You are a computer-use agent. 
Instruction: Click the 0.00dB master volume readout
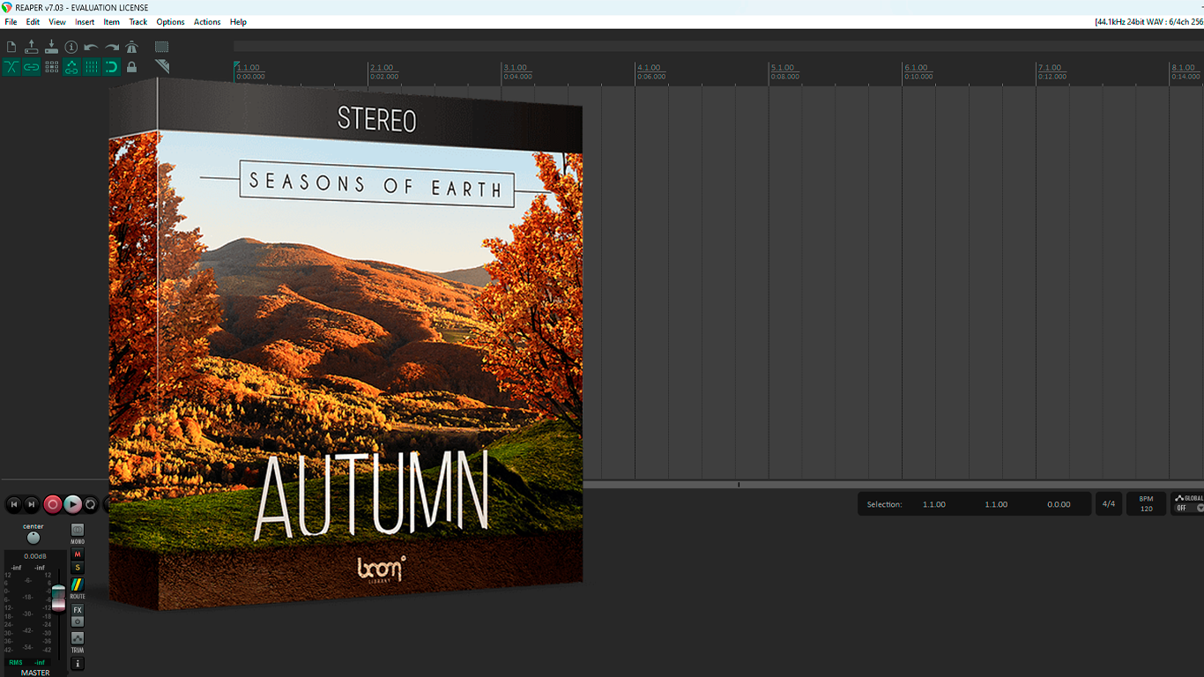pyautogui.click(x=35, y=556)
